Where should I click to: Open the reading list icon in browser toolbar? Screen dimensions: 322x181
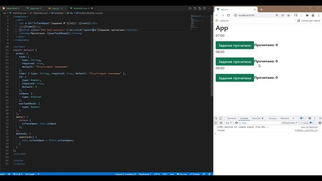(x=296, y=16)
